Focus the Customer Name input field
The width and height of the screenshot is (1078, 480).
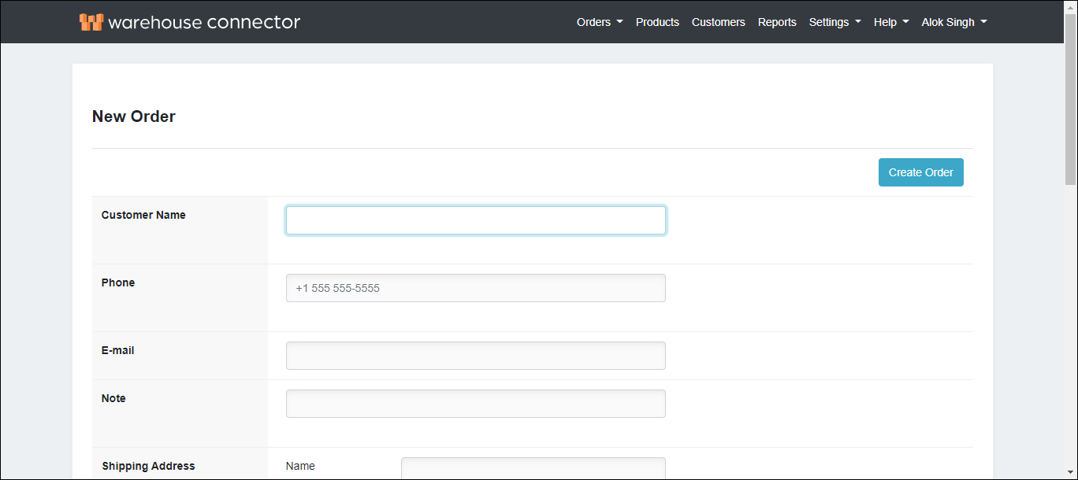coord(475,220)
